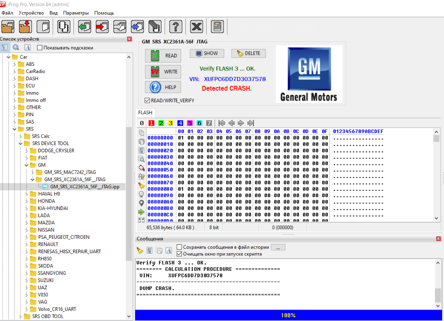The height and width of the screenshot is (321, 444).
Task: Click the blue double-arrow compare toolbar icon
Action: [x=137, y=27]
